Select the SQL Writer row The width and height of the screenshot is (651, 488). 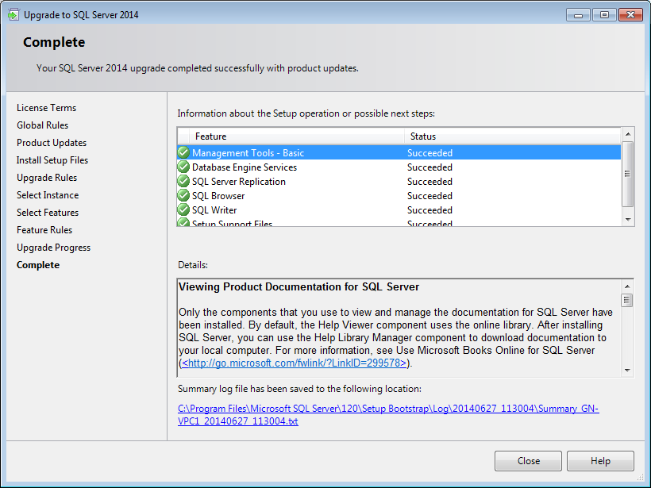(x=399, y=210)
